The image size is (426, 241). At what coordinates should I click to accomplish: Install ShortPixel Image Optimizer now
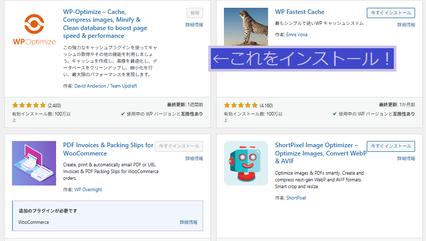coord(391,146)
